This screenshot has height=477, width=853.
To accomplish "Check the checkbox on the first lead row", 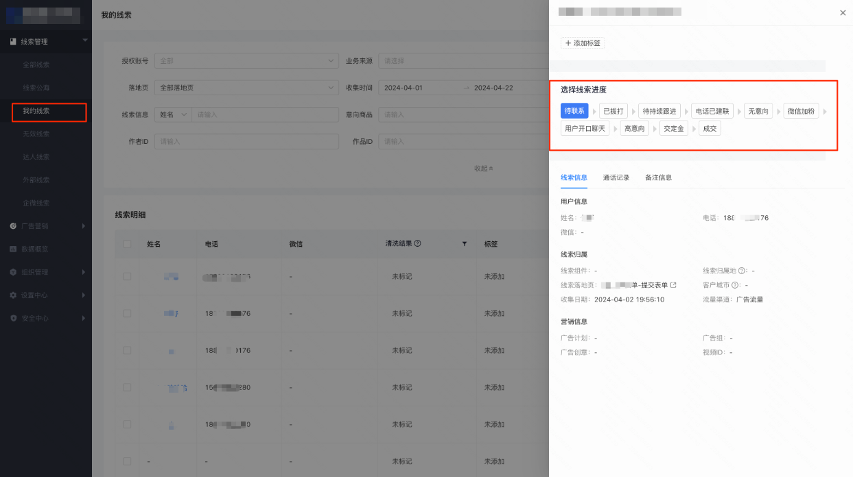I will tap(127, 276).
